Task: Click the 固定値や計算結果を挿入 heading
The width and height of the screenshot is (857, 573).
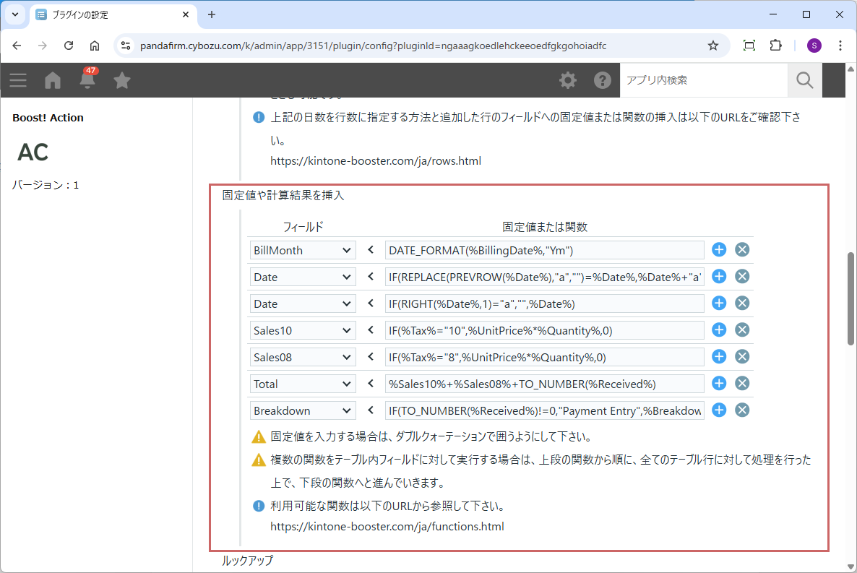Action: [x=283, y=195]
